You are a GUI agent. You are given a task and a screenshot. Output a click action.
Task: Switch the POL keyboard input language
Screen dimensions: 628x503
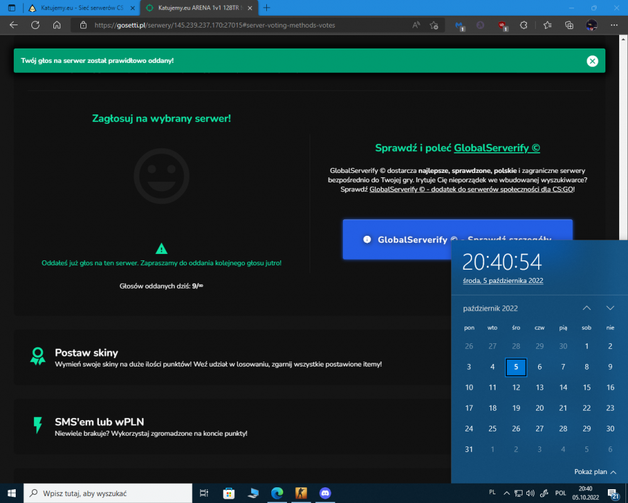pyautogui.click(x=560, y=494)
